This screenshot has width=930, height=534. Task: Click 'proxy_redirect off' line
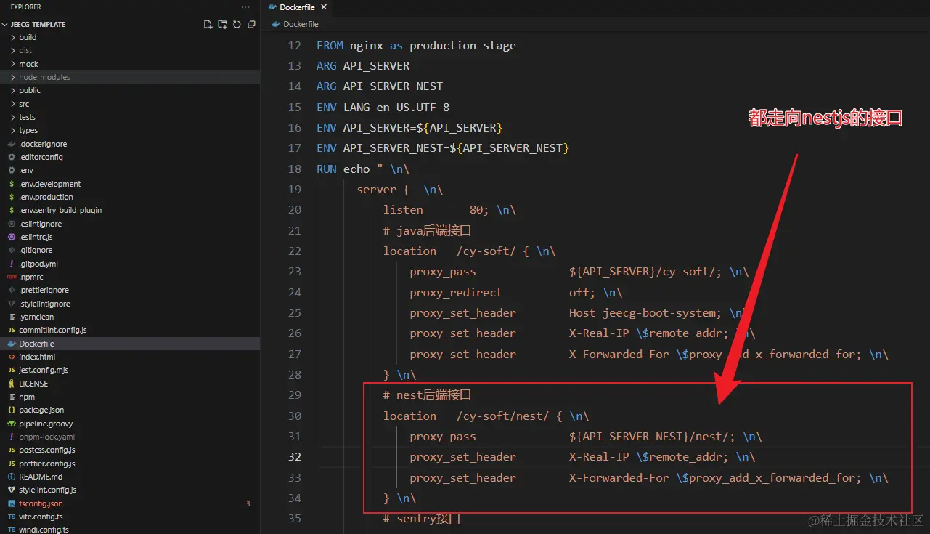click(515, 292)
